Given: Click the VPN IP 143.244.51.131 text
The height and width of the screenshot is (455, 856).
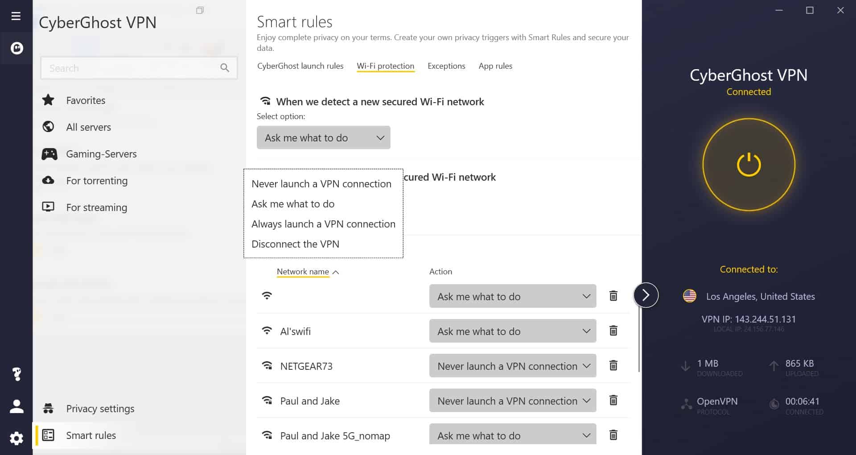Looking at the screenshot, I should pos(749,319).
